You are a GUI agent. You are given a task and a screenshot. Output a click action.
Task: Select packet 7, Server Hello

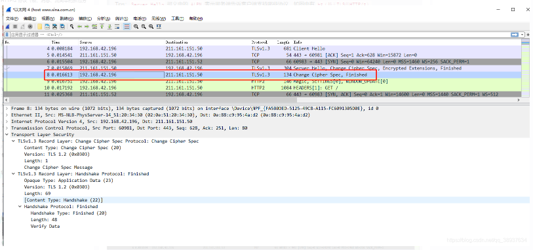click(x=262, y=68)
